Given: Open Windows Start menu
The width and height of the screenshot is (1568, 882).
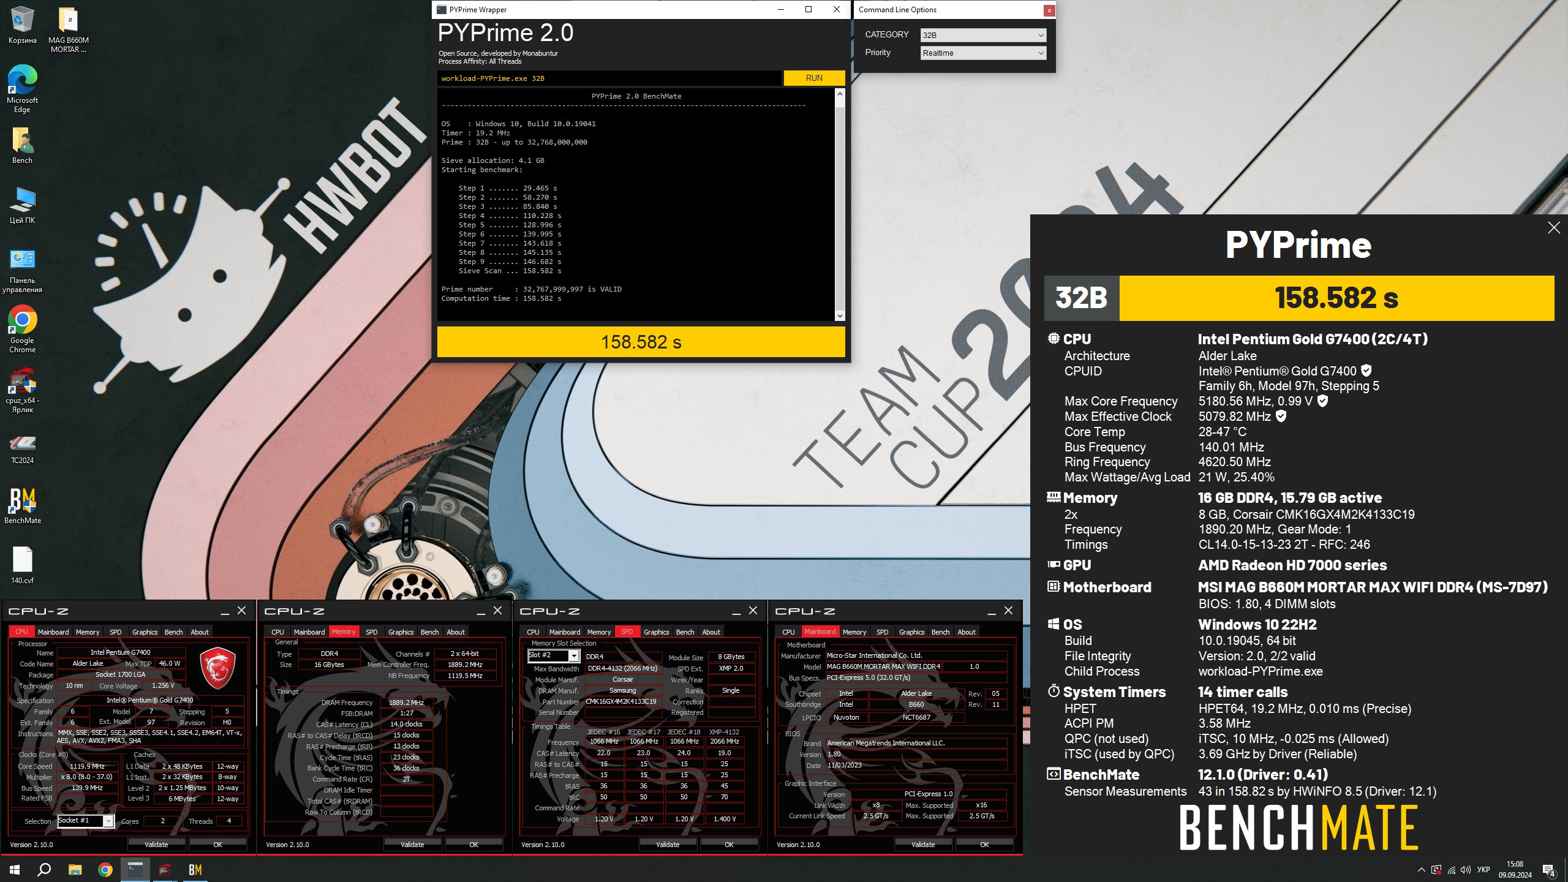Looking at the screenshot, I should click(15, 869).
